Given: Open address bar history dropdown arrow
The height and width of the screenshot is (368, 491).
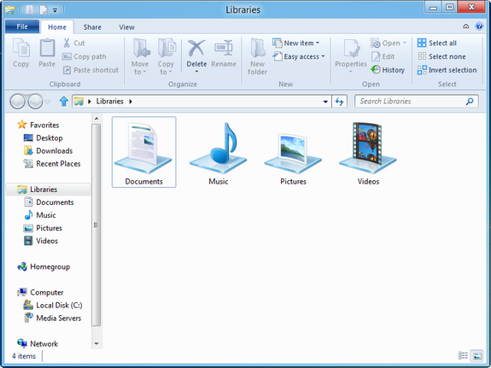Looking at the screenshot, I should pyautogui.click(x=325, y=102).
